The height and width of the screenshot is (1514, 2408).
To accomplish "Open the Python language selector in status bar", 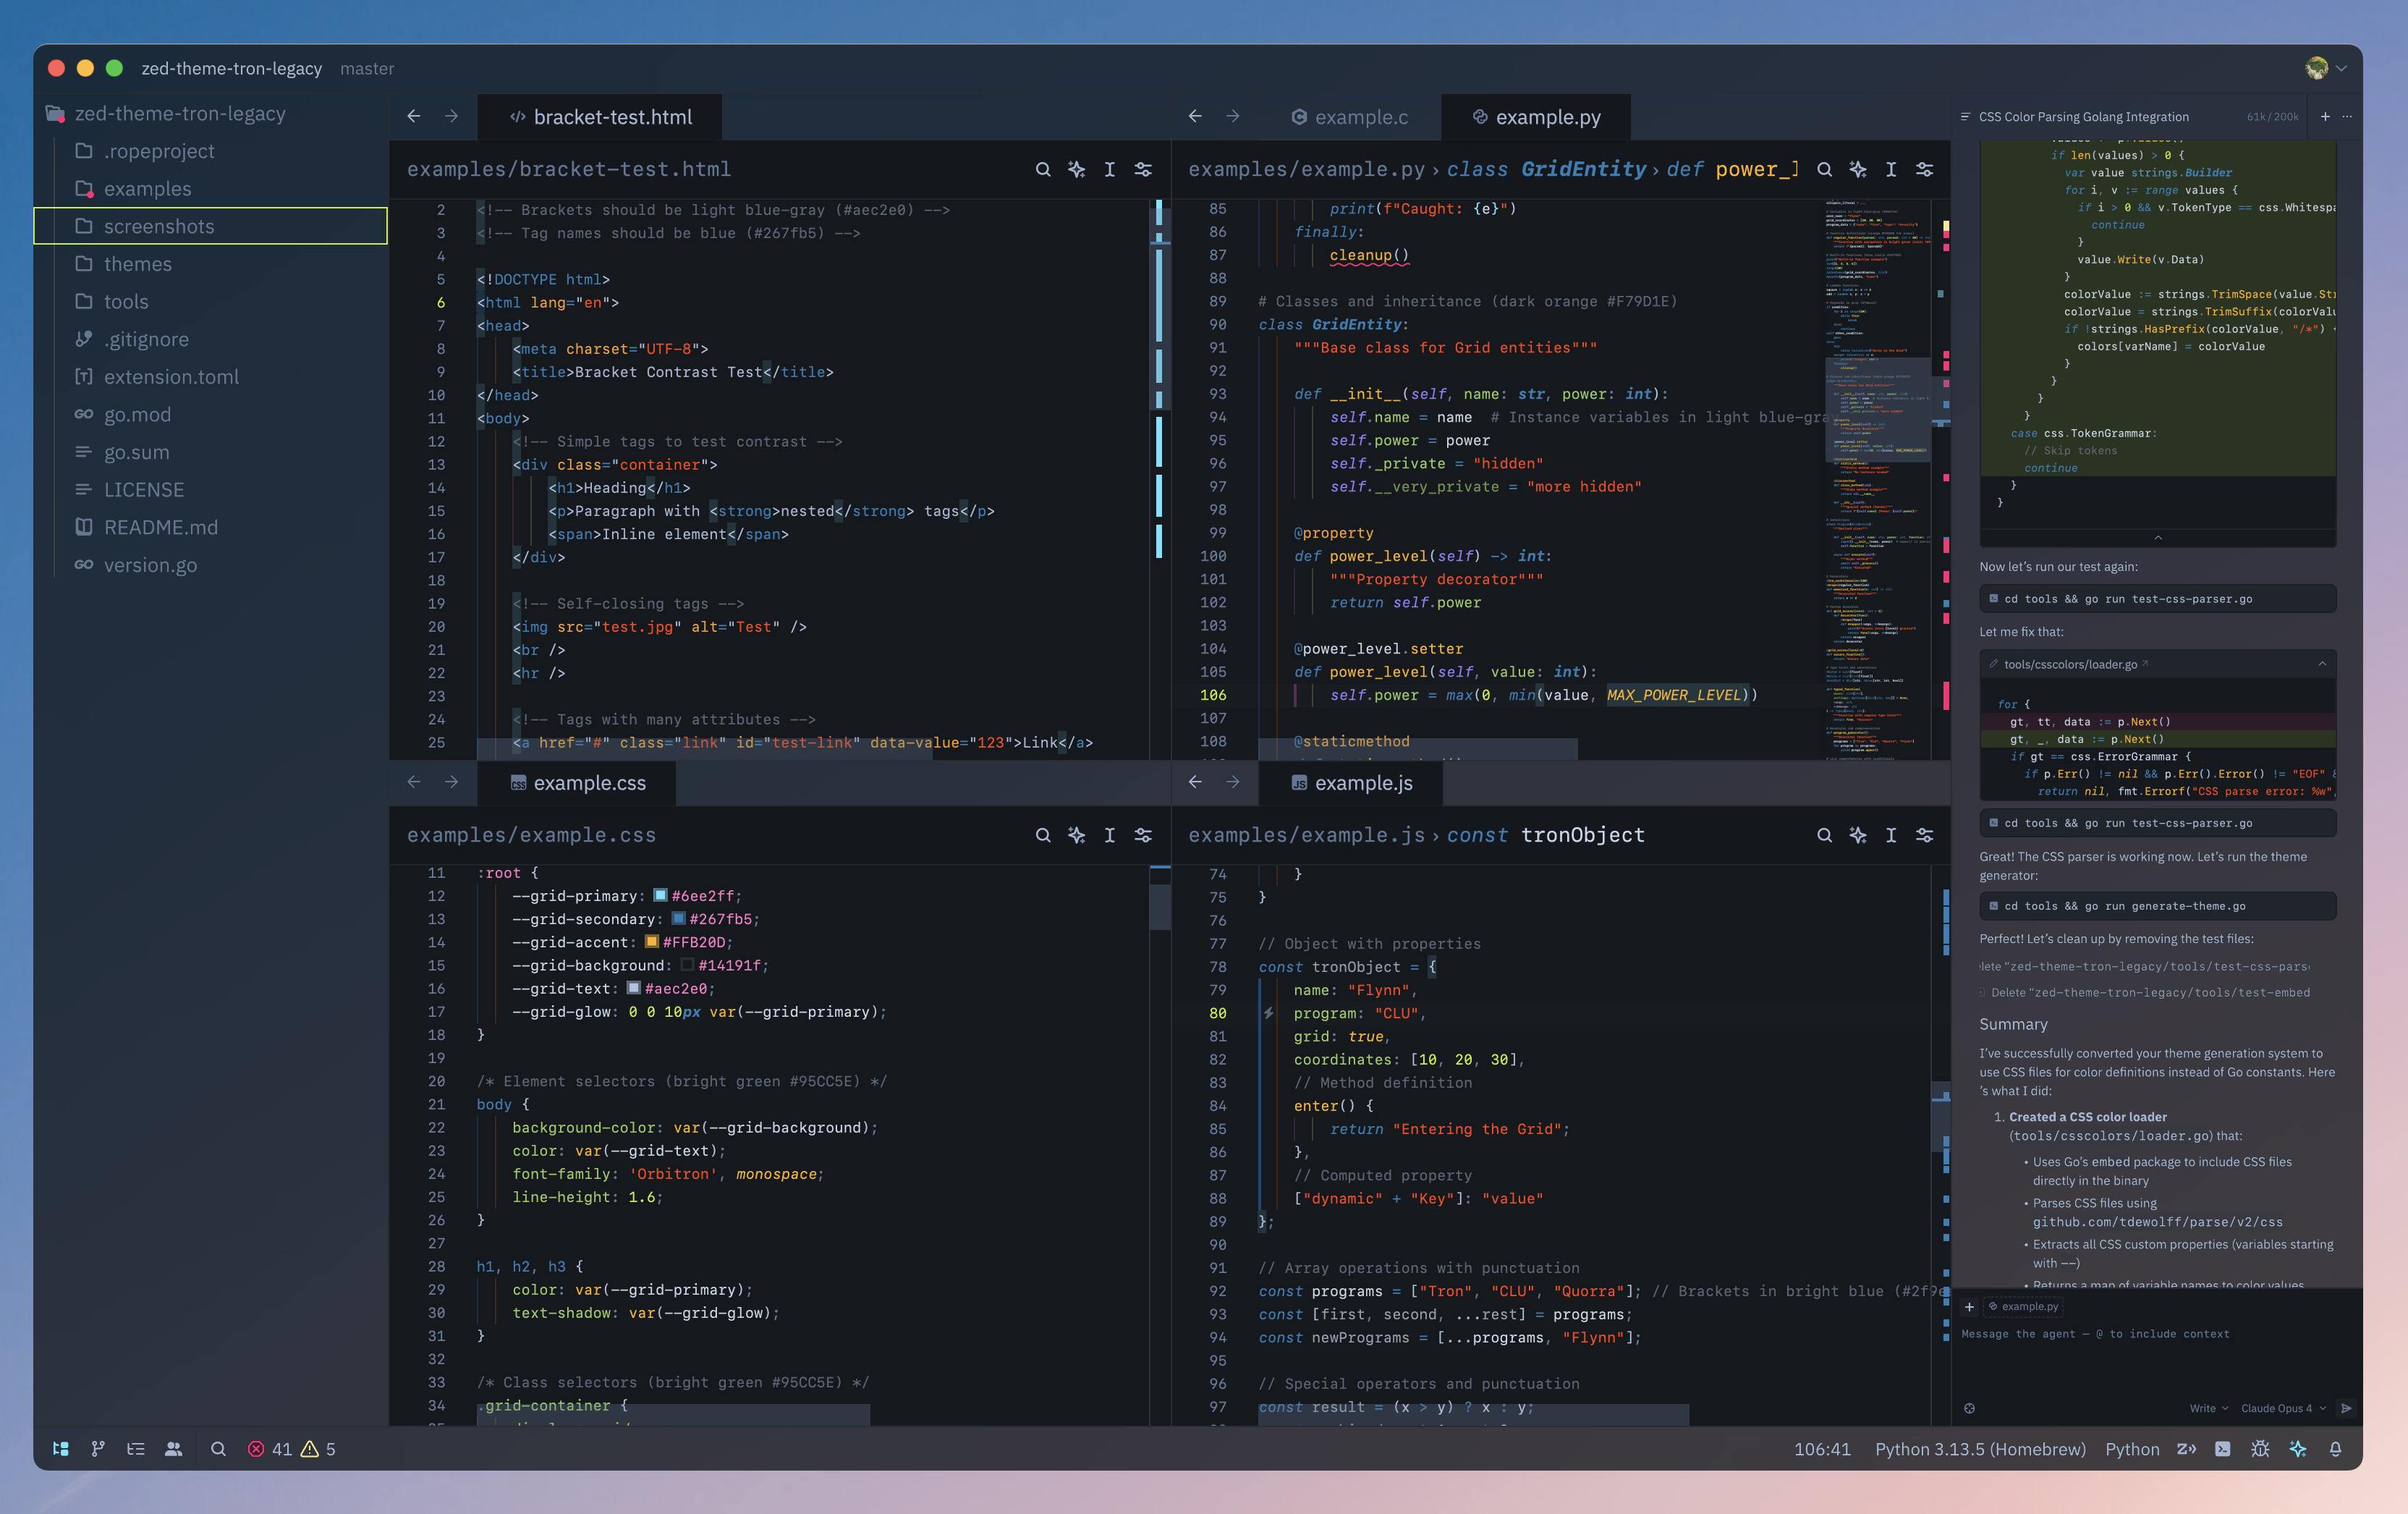I will (x=2132, y=1448).
